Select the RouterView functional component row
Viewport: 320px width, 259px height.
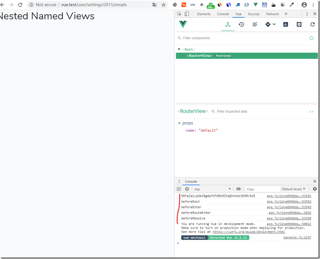[247, 55]
